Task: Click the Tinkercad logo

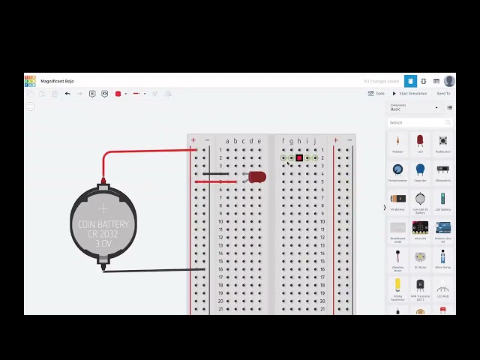Action: coord(30,81)
